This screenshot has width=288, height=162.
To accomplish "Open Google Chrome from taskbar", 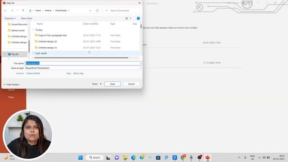I will [183, 157].
